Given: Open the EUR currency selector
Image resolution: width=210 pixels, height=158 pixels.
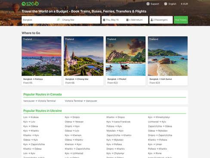Looking at the screenshot, I should [x=184, y=4].
